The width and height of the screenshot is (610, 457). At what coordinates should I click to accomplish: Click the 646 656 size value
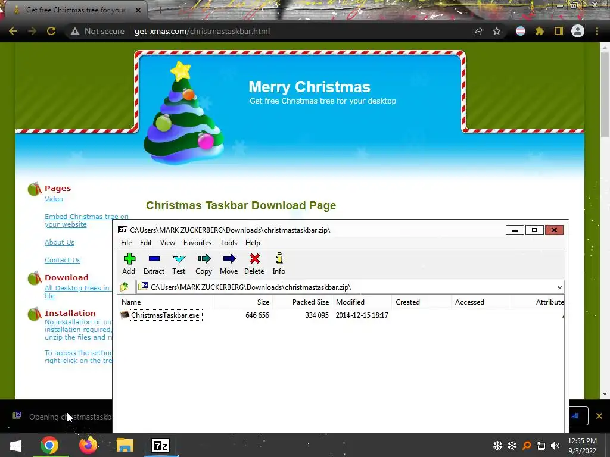(257, 315)
